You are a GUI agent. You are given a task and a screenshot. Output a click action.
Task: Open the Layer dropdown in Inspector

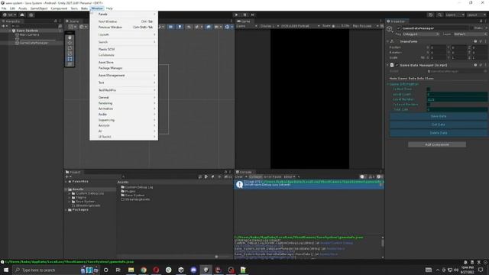(470, 34)
